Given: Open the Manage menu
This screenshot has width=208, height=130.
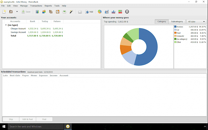Looking at the screenshot, I should click(24, 6).
